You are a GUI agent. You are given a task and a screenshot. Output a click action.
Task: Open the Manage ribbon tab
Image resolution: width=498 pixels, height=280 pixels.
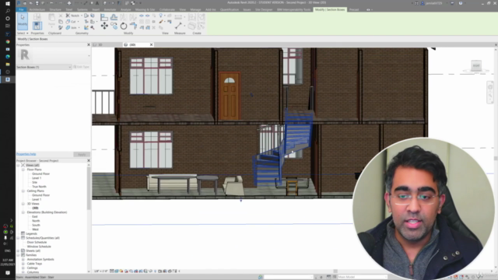[x=195, y=9]
